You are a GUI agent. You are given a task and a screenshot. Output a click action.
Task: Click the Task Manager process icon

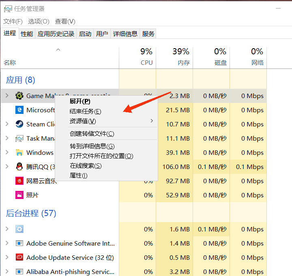[19, 139]
